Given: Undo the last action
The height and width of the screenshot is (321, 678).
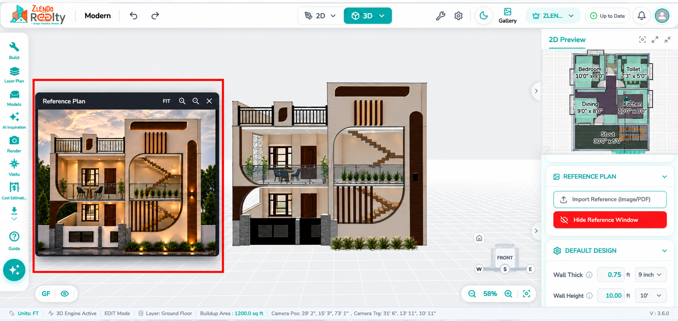Looking at the screenshot, I should click(x=134, y=16).
